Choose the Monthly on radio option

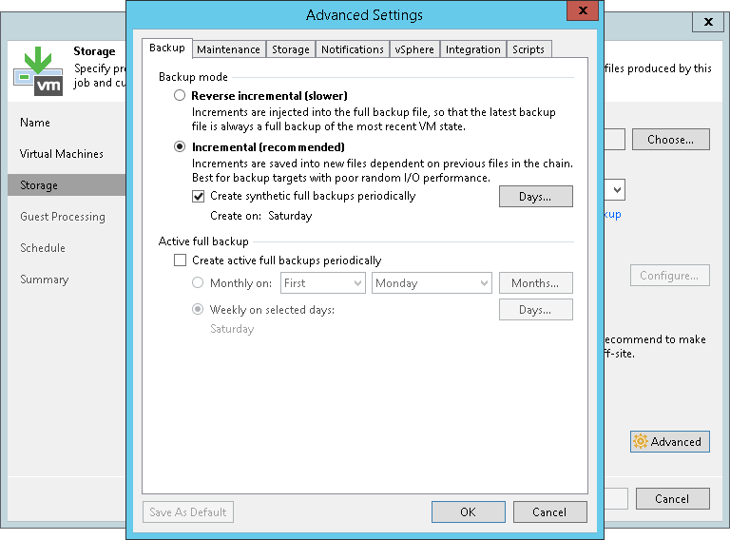(198, 282)
